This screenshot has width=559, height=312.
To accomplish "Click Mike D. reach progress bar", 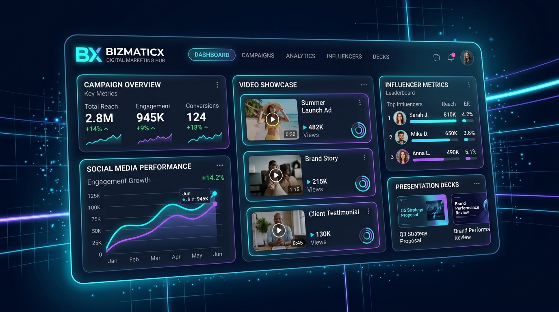I will pos(435,140).
